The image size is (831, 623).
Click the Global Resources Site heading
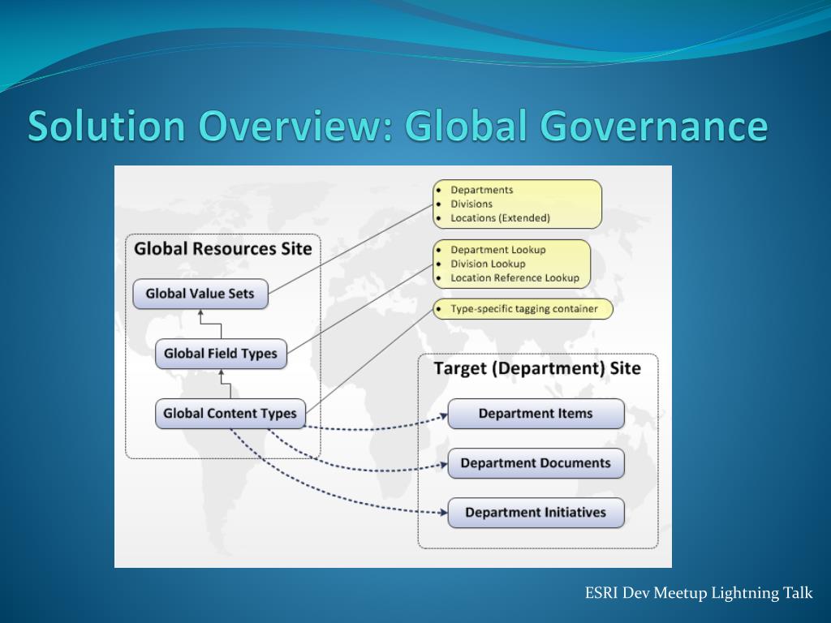[222, 249]
